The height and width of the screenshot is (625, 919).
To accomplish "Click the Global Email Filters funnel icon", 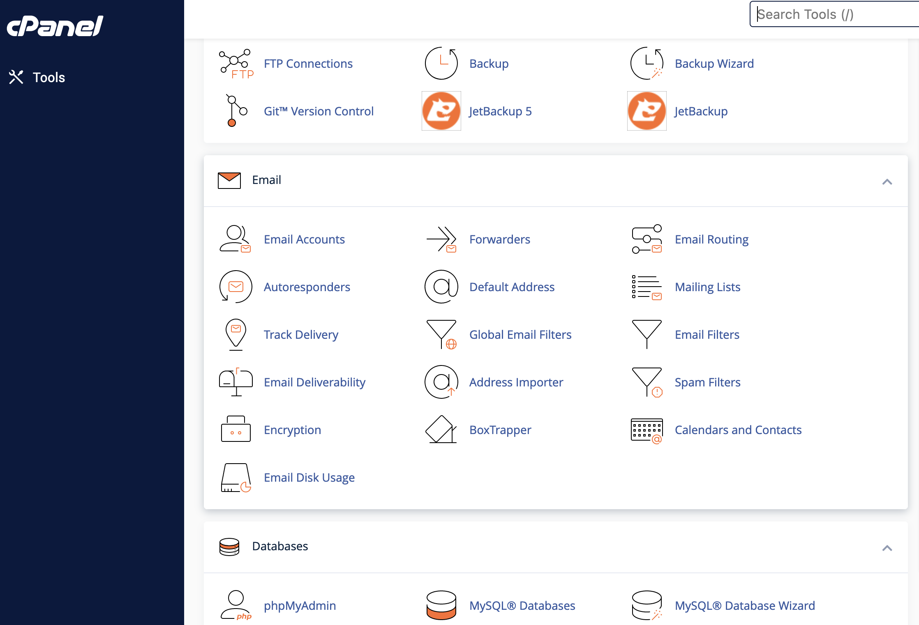I will coord(441,334).
